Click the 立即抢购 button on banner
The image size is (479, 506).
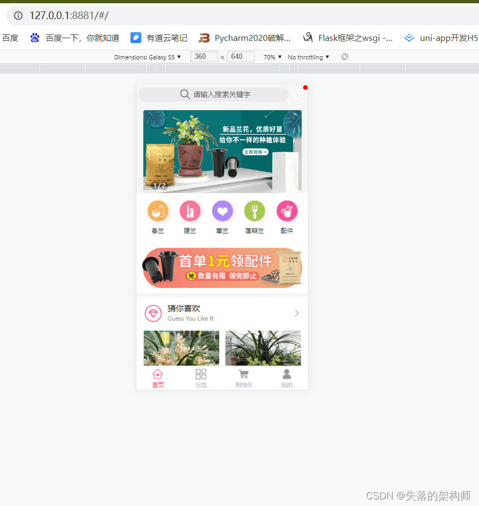tap(256, 152)
